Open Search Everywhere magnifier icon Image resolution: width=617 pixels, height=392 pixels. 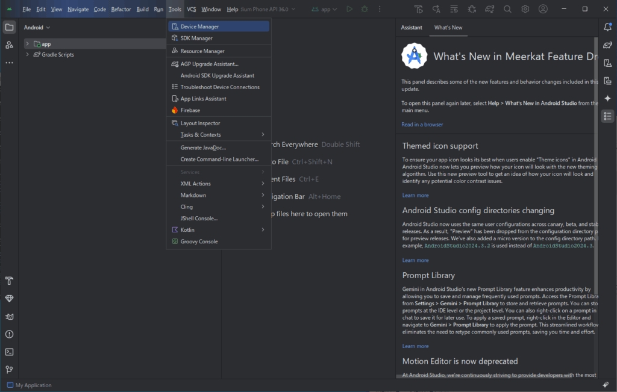tap(507, 9)
